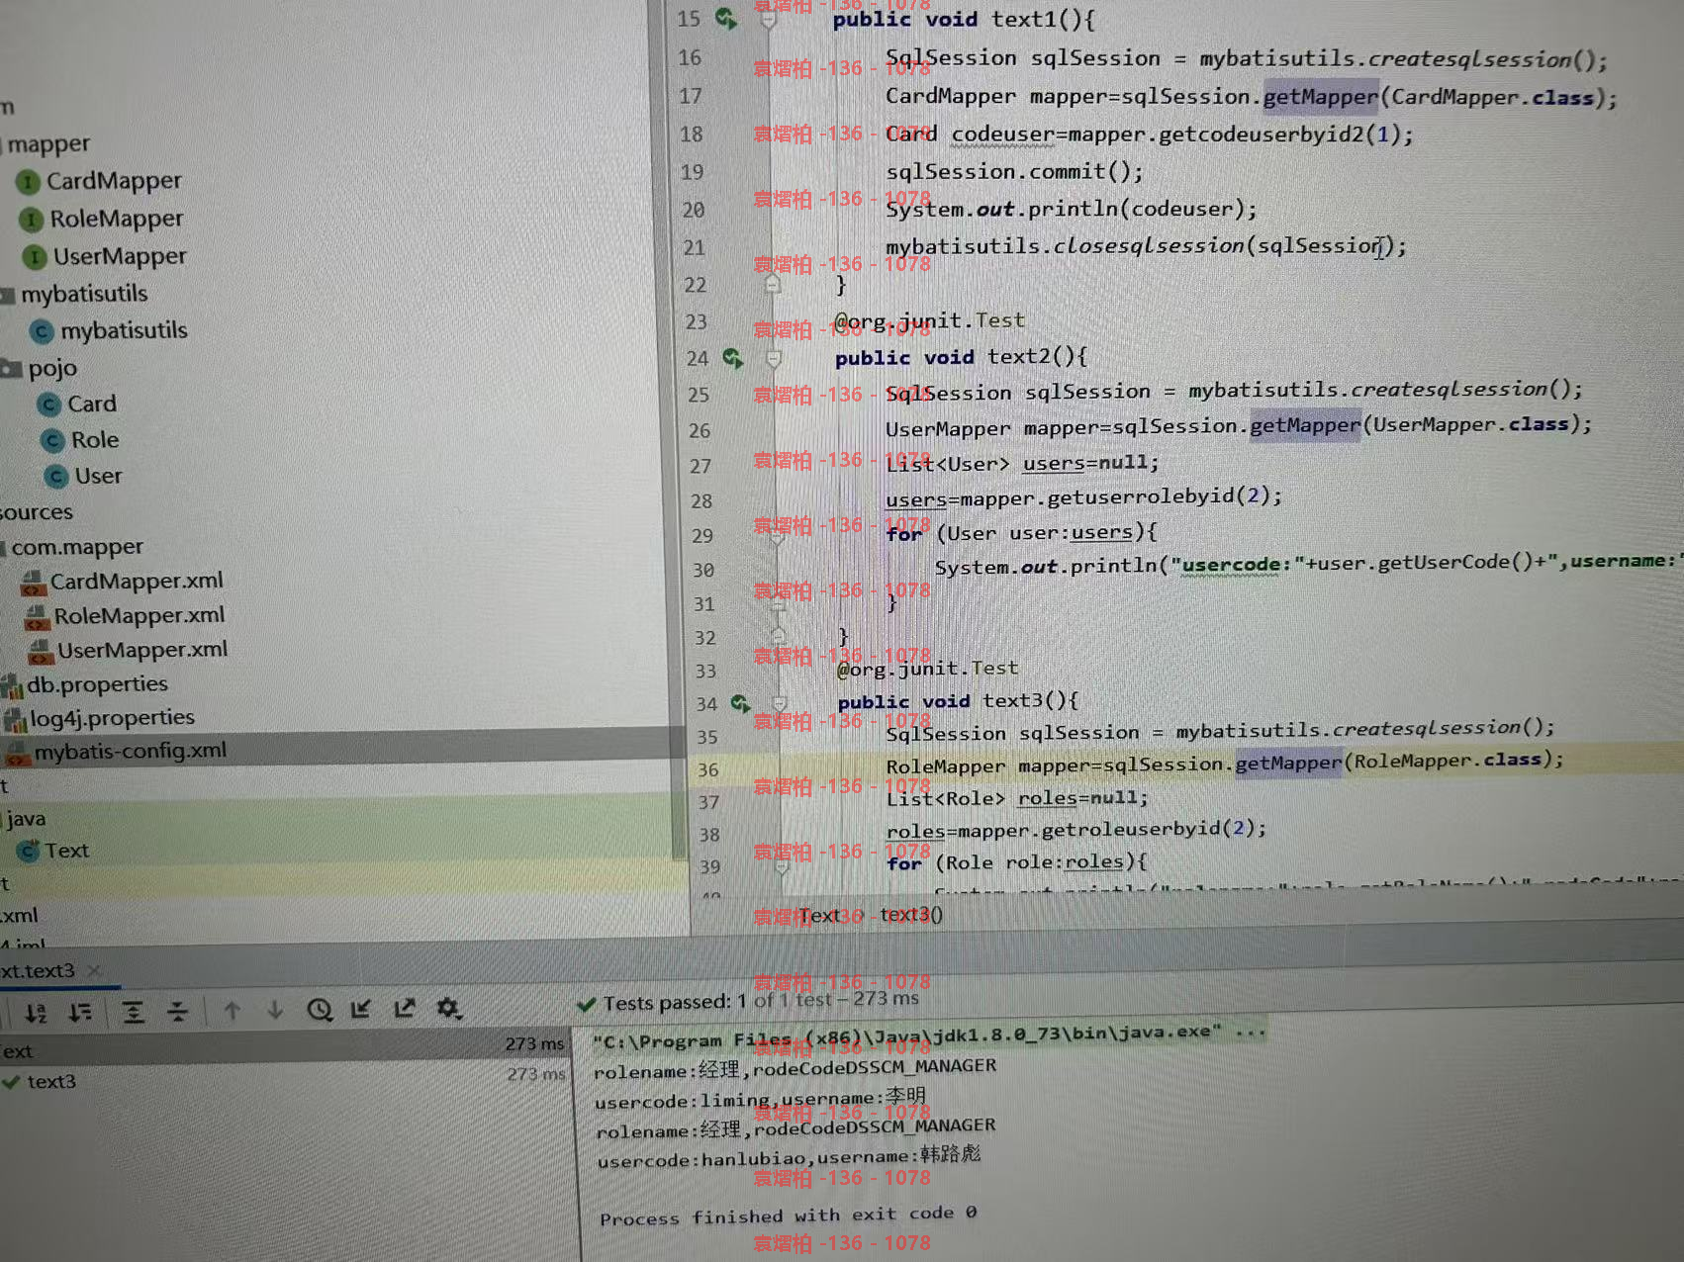This screenshot has width=1684, height=1262.
Task: Open the mybatisutils class file
Action: [x=124, y=330]
